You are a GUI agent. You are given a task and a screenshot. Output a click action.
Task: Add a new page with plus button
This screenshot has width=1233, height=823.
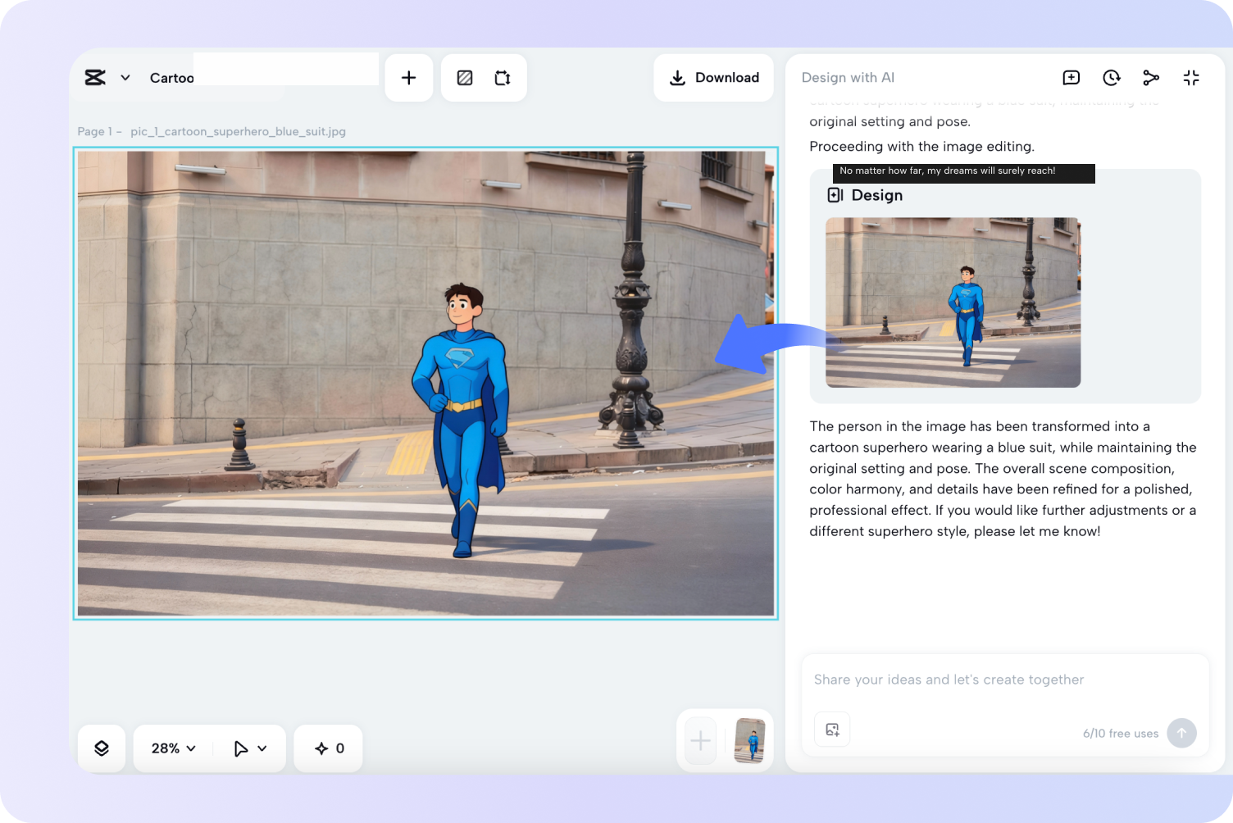[700, 742]
